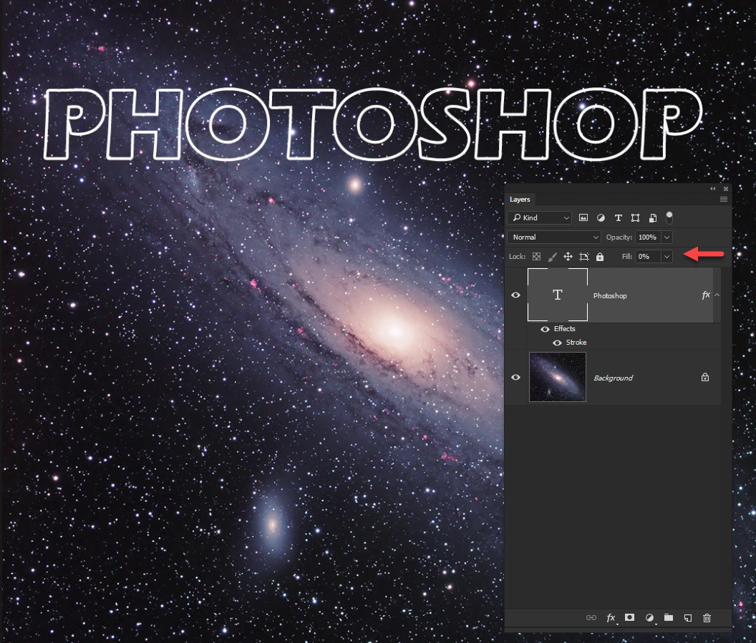Screen dimensions: 756x643
Task: Toggle the layer filtering switch
Action: (x=669, y=217)
